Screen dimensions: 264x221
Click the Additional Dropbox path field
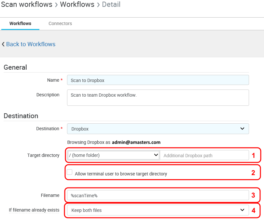tap(204, 155)
